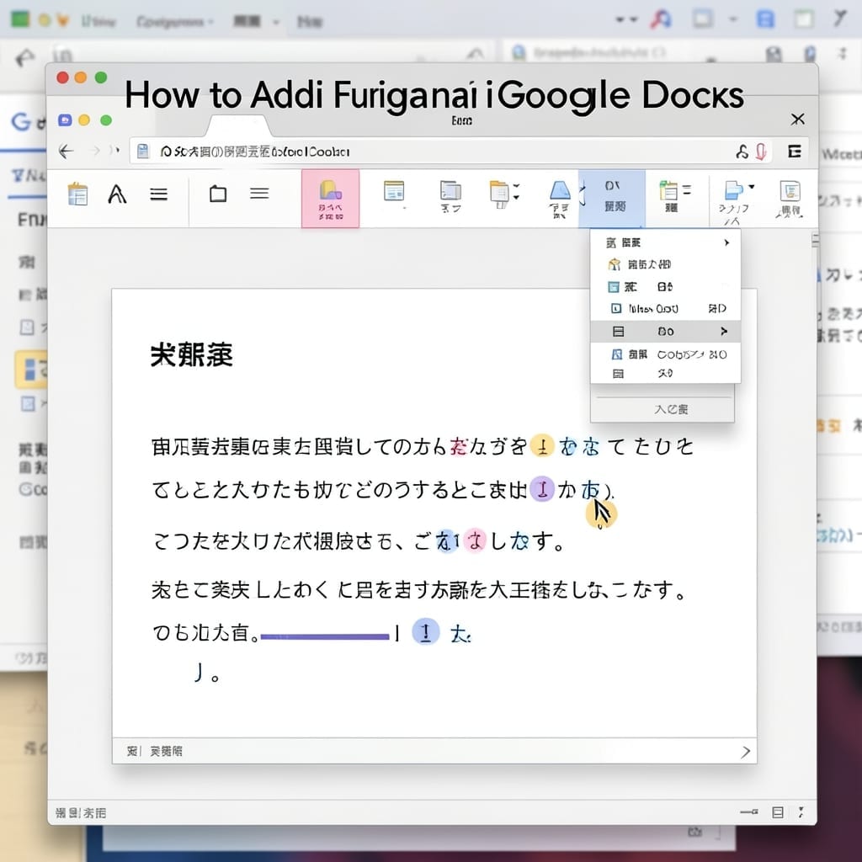Screen dimensions: 862x862
Task: Click the first menu bar item in background window
Action: (98, 21)
